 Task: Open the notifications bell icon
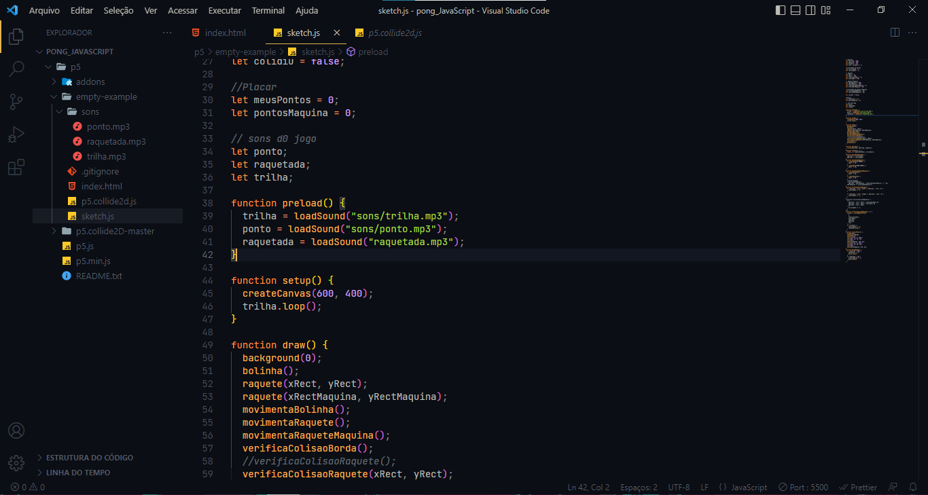[913, 487]
